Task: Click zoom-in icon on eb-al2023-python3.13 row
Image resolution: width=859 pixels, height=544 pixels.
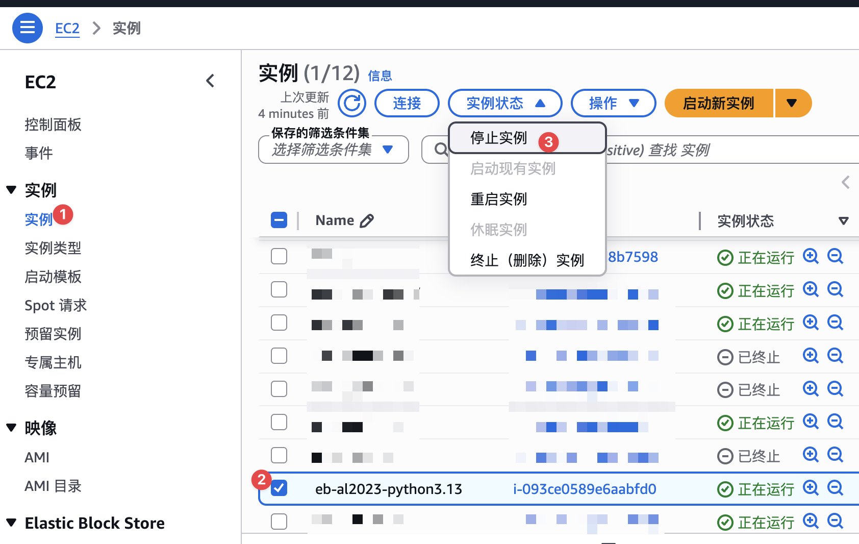Action: pyautogui.click(x=811, y=488)
